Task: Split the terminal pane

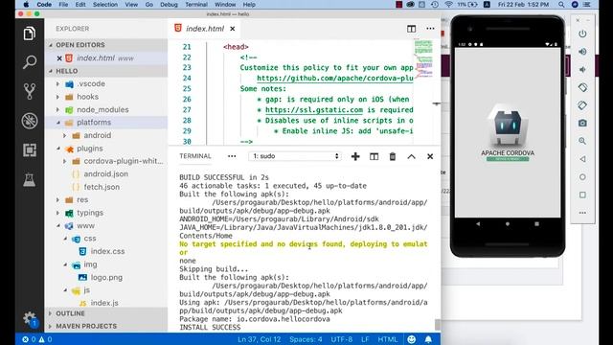Action: click(375, 156)
